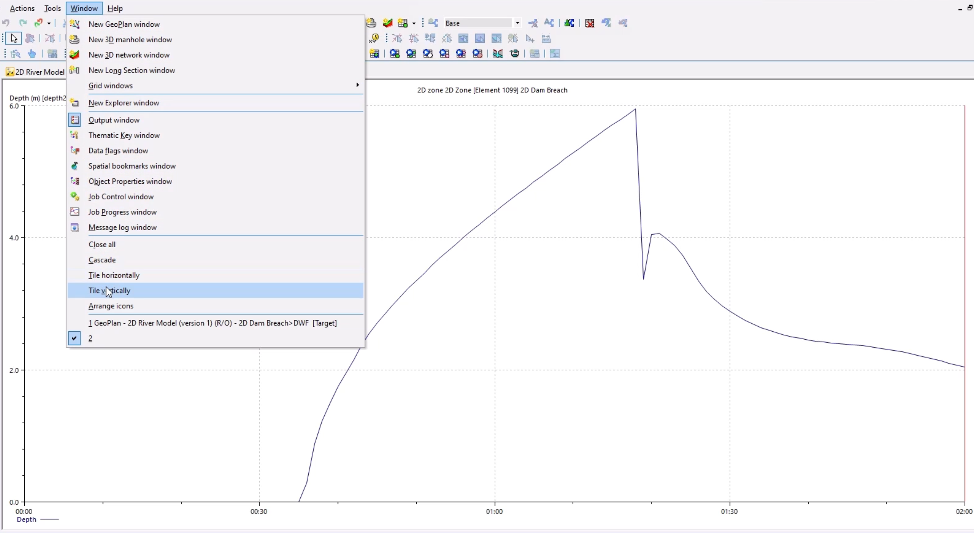Open the New 3D network window
Viewport: 974px width, 533px height.
click(128, 55)
